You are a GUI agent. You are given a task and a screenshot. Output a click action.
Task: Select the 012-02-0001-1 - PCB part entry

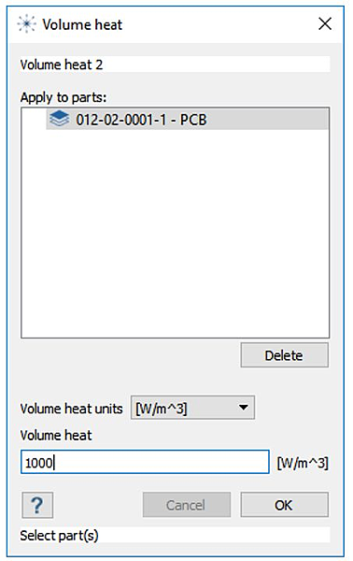click(x=187, y=119)
